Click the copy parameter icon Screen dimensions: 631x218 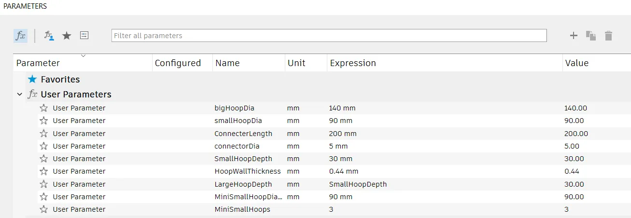click(591, 35)
